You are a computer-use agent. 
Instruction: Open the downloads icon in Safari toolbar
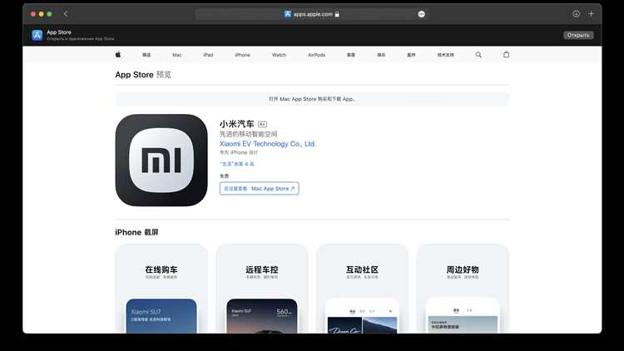click(x=576, y=14)
